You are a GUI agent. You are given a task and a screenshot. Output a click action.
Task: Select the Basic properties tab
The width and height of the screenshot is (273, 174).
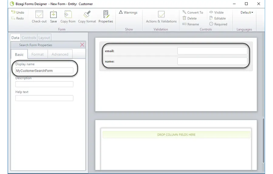coord(19,54)
